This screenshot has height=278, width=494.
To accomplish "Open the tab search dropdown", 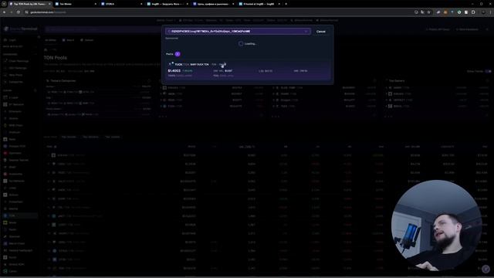I will tap(4, 4).
